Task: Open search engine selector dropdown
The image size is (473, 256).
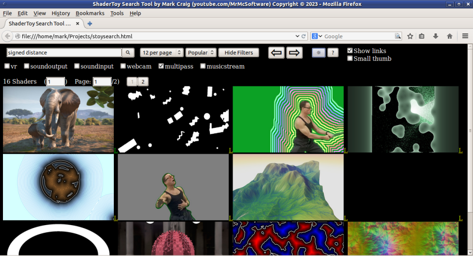Action: pos(317,36)
